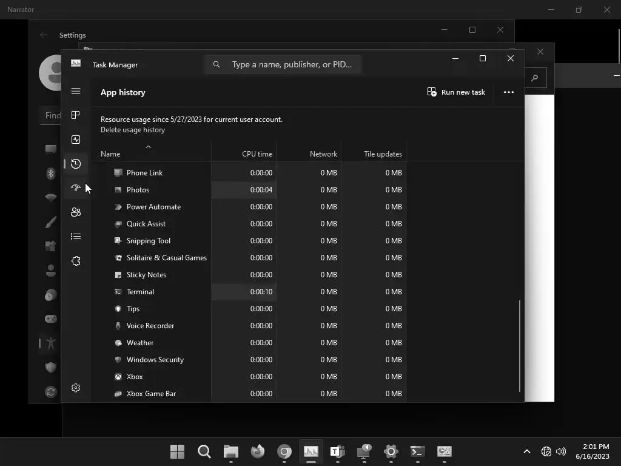Click the Weather app icon
The image size is (621, 466).
tap(118, 343)
